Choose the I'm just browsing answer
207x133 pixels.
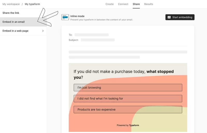point(128,88)
